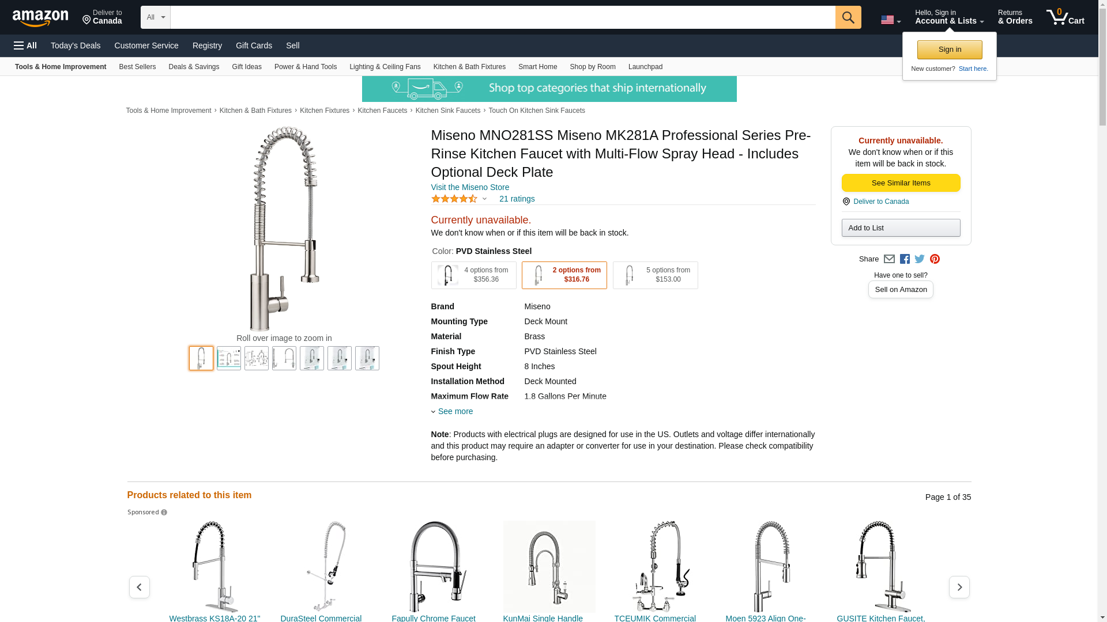Select the $356.36 color option
This screenshot has height=622, width=1107.
(473, 275)
